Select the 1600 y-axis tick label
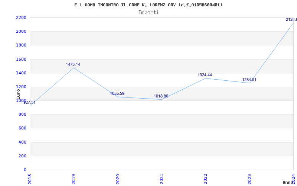The width and height of the screenshot is (297, 186). point(21,59)
